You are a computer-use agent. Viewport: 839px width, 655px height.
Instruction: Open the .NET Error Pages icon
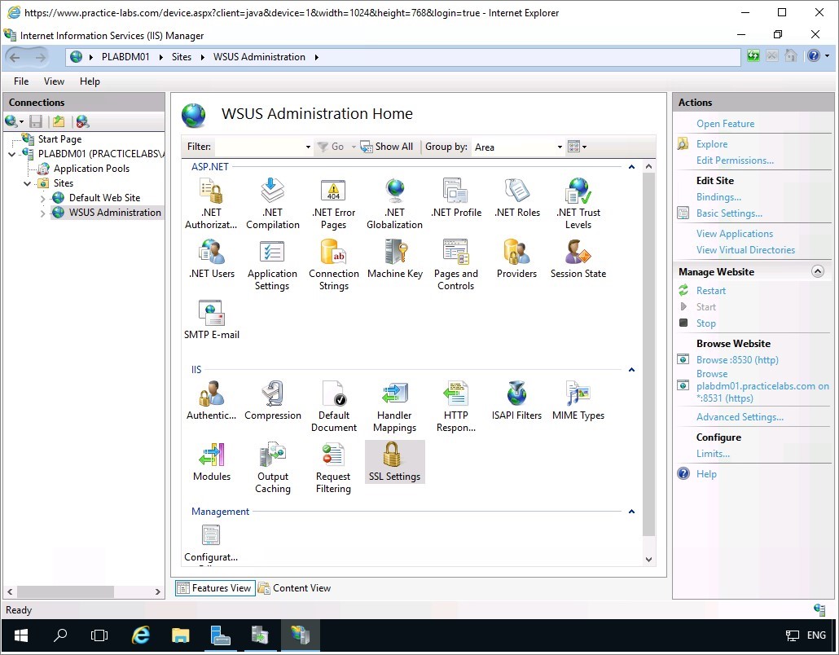[x=333, y=204]
